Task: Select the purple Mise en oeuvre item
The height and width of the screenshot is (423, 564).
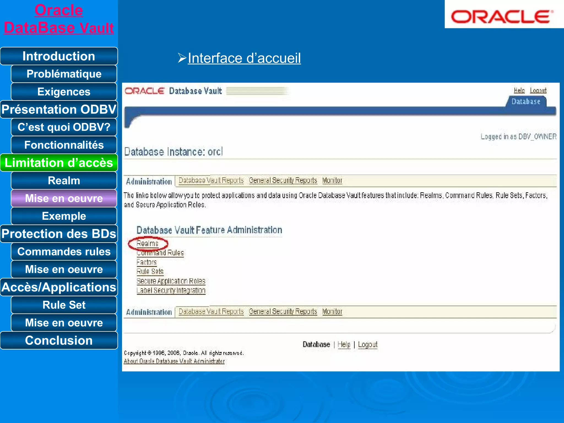Action: (x=64, y=198)
